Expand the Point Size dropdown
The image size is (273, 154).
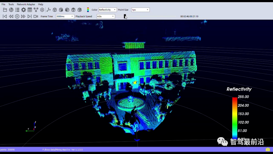(x=140, y=10)
